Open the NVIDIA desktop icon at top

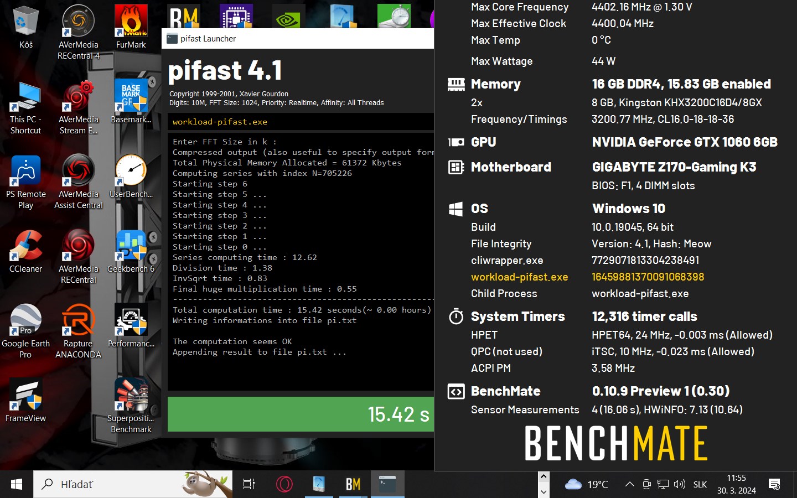click(288, 18)
